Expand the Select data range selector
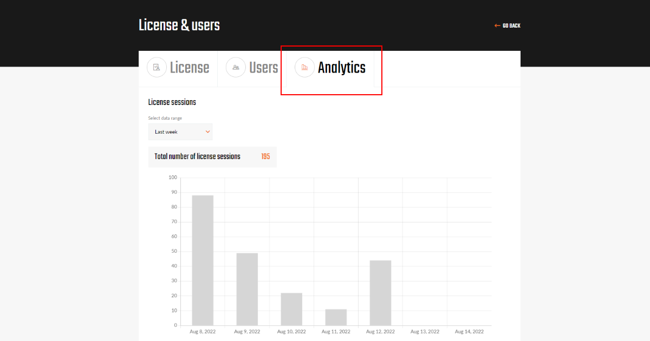Image resolution: width=650 pixels, height=341 pixels. (x=180, y=132)
